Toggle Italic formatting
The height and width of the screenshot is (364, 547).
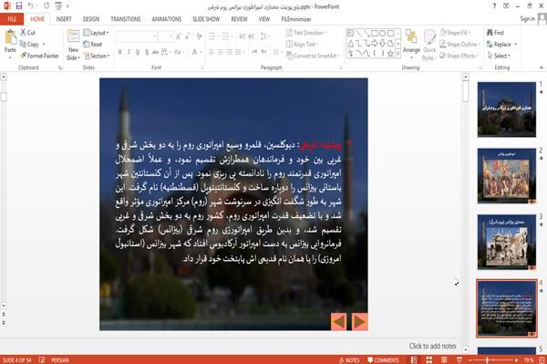129,52
